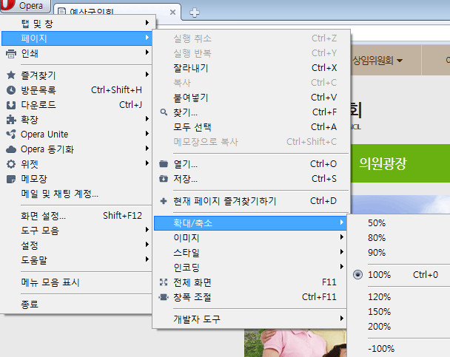Click the Opera Unite icon
Screen dimensions: 450x357
(10, 135)
